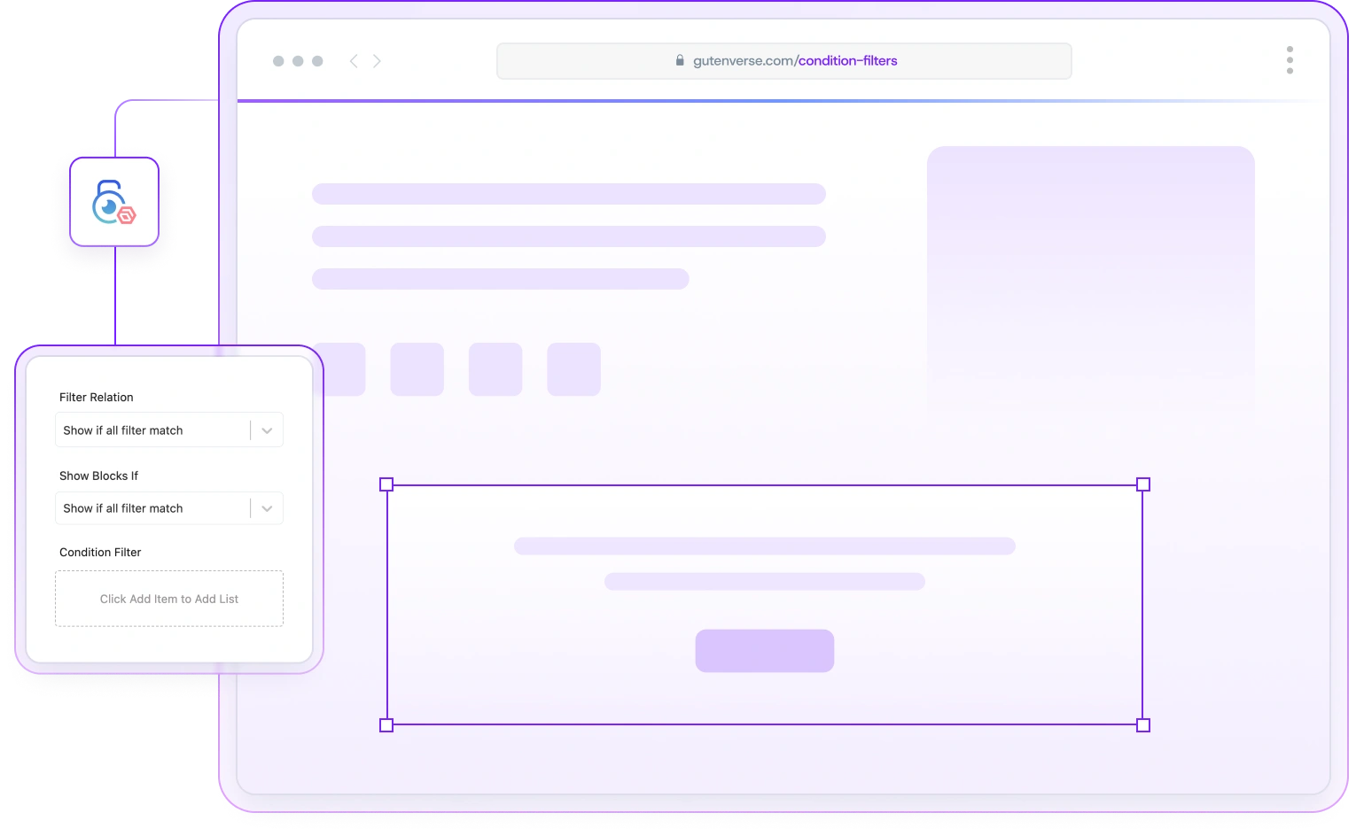The width and height of the screenshot is (1356, 836).
Task: Click bottom-left resize handle of selected block
Action: 386,725
